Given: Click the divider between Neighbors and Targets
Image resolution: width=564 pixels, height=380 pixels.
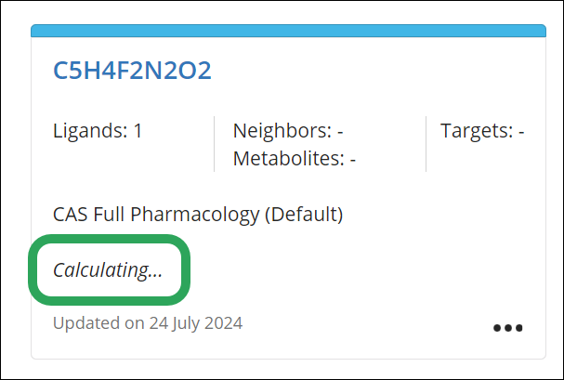Looking at the screenshot, I should tap(426, 144).
